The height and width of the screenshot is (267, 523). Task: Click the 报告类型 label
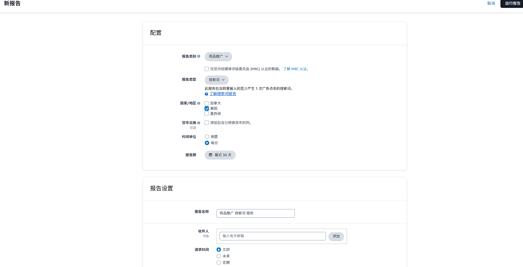(189, 80)
